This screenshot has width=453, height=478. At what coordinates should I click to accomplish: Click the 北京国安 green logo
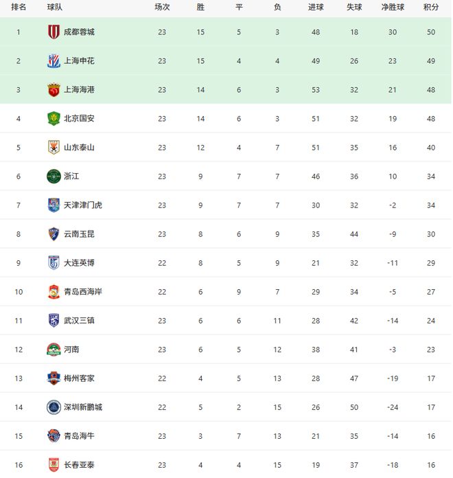(x=54, y=118)
